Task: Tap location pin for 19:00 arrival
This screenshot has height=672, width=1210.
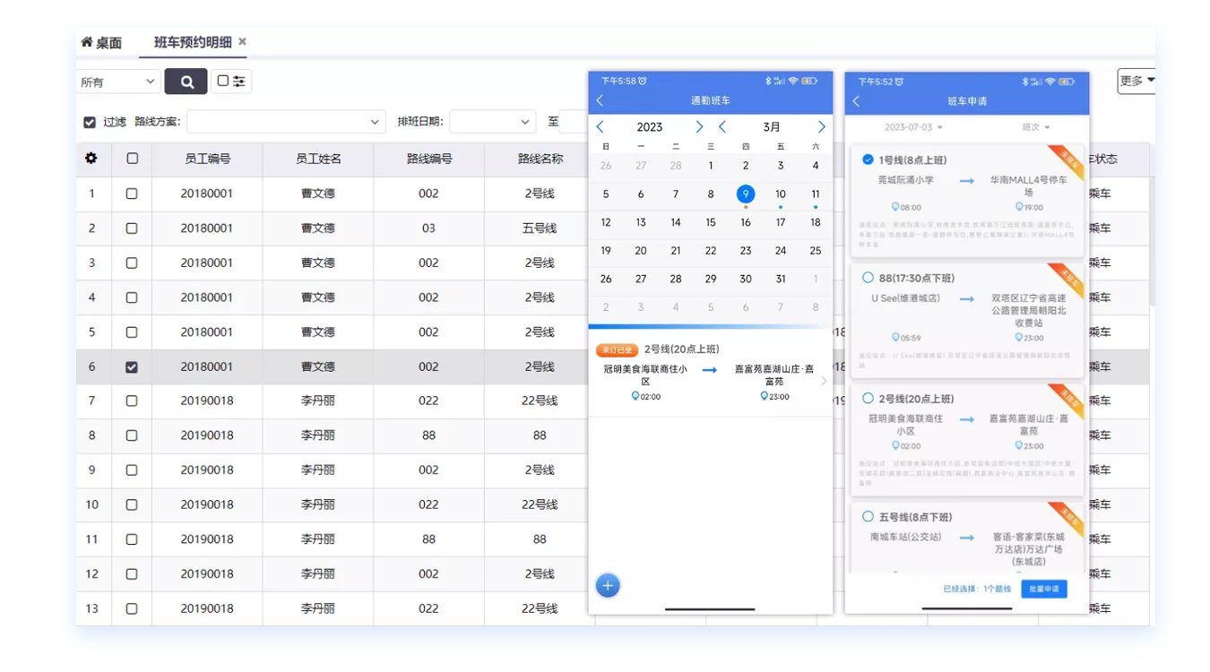Action: [1017, 207]
